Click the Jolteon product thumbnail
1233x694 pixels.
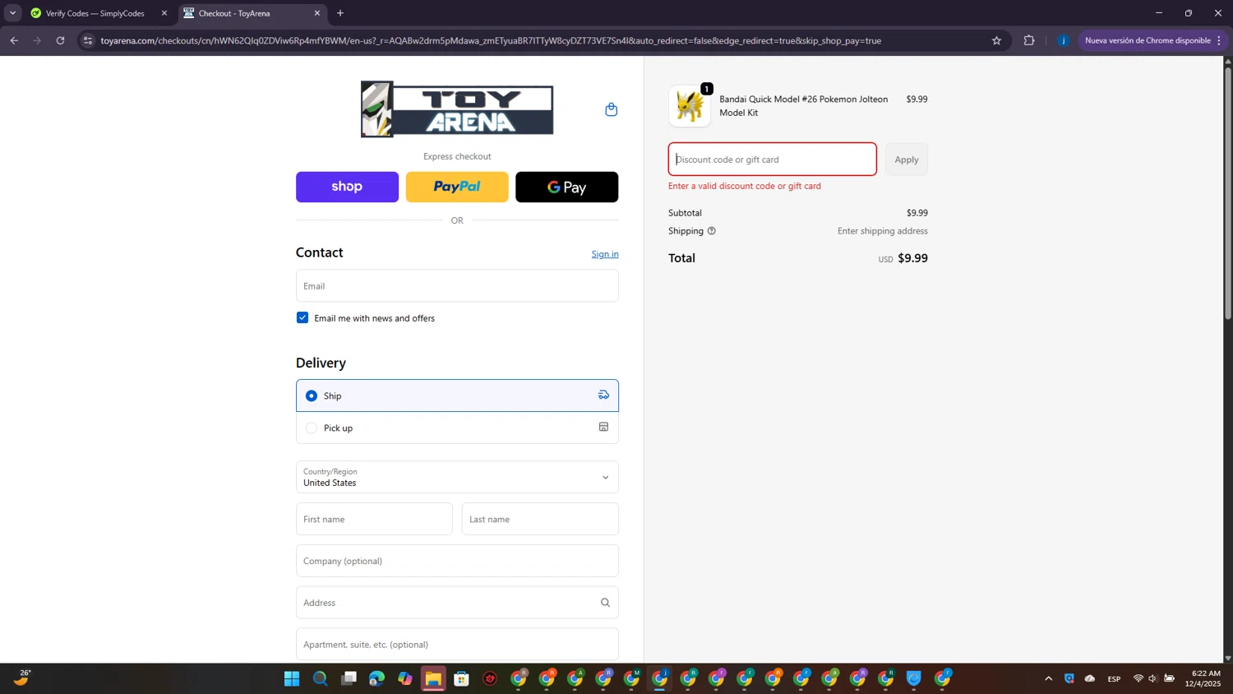coord(689,106)
